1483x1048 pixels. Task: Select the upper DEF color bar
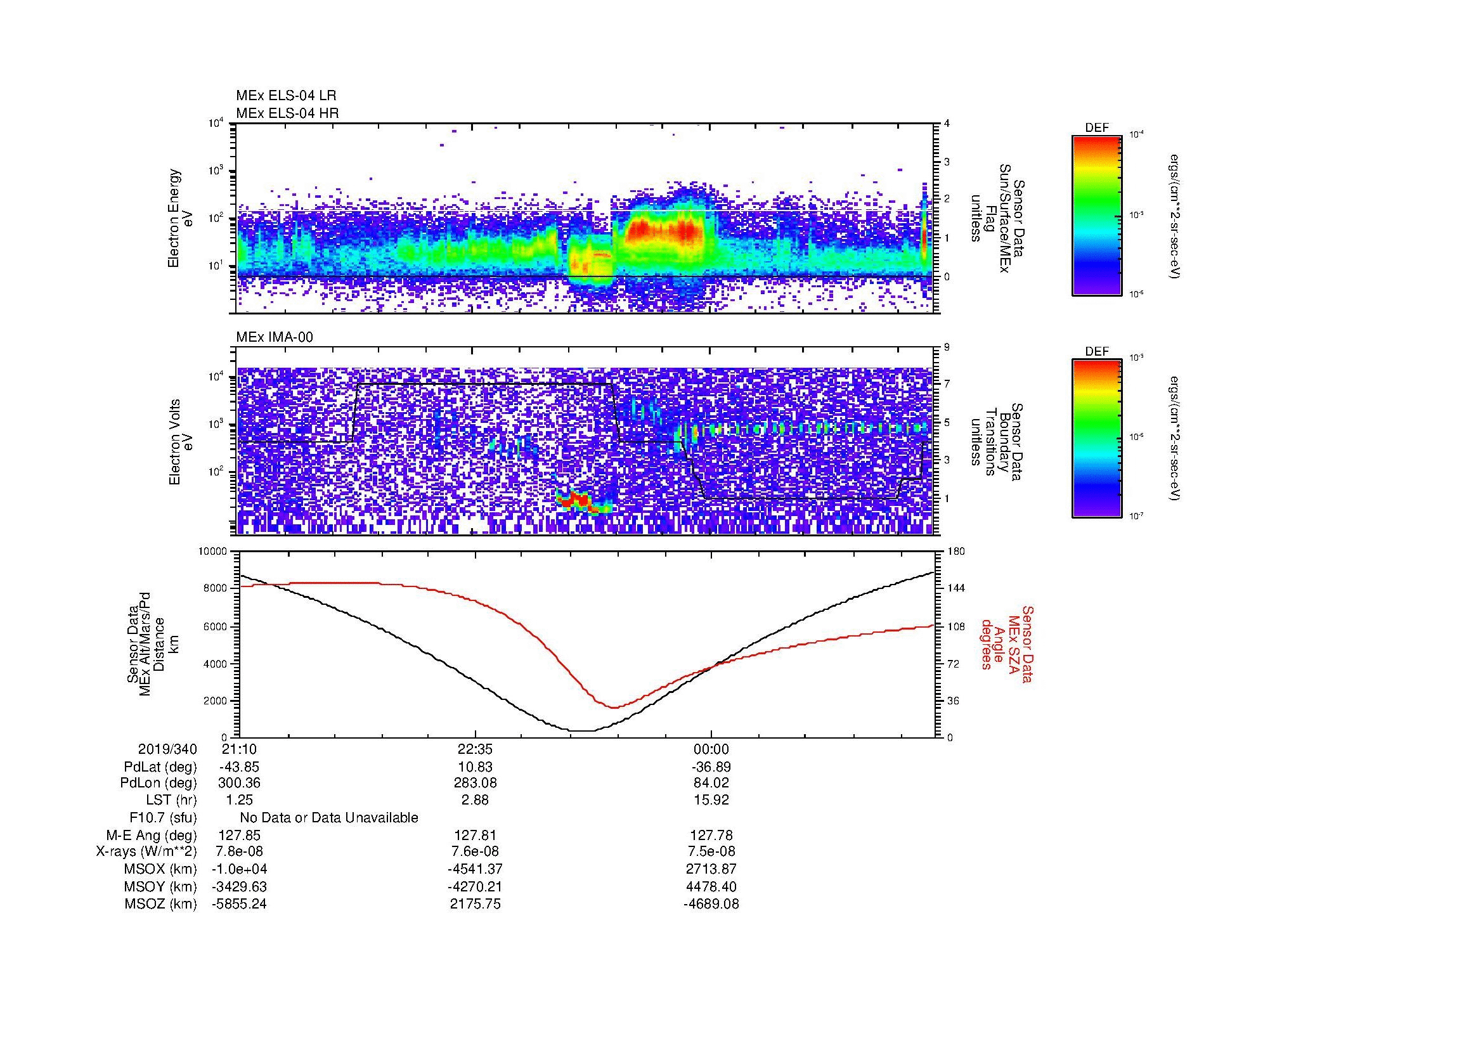coord(1097,216)
